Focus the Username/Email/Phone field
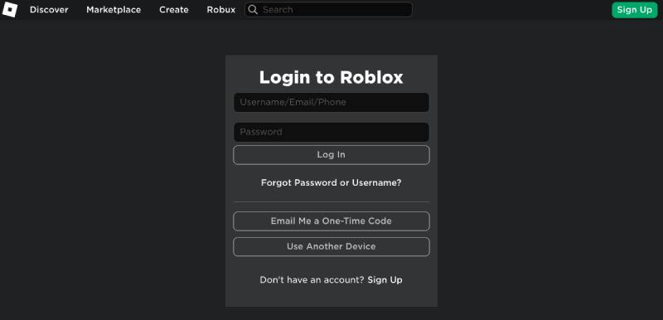This screenshot has height=320, width=663. point(331,102)
